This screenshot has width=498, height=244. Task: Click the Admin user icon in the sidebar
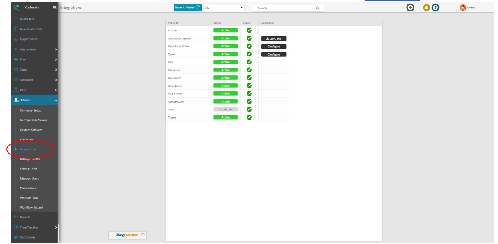click(x=16, y=100)
